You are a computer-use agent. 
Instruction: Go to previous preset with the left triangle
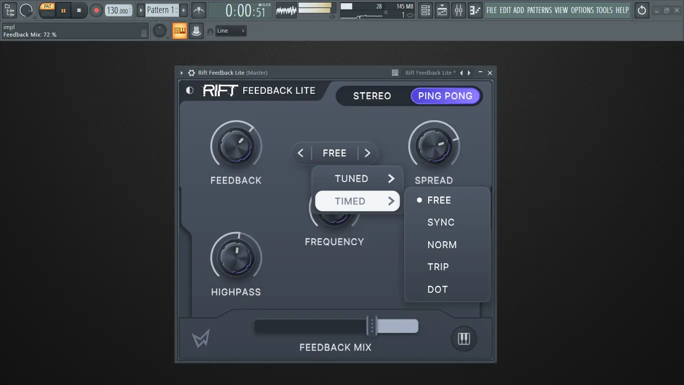pyautogui.click(x=462, y=73)
